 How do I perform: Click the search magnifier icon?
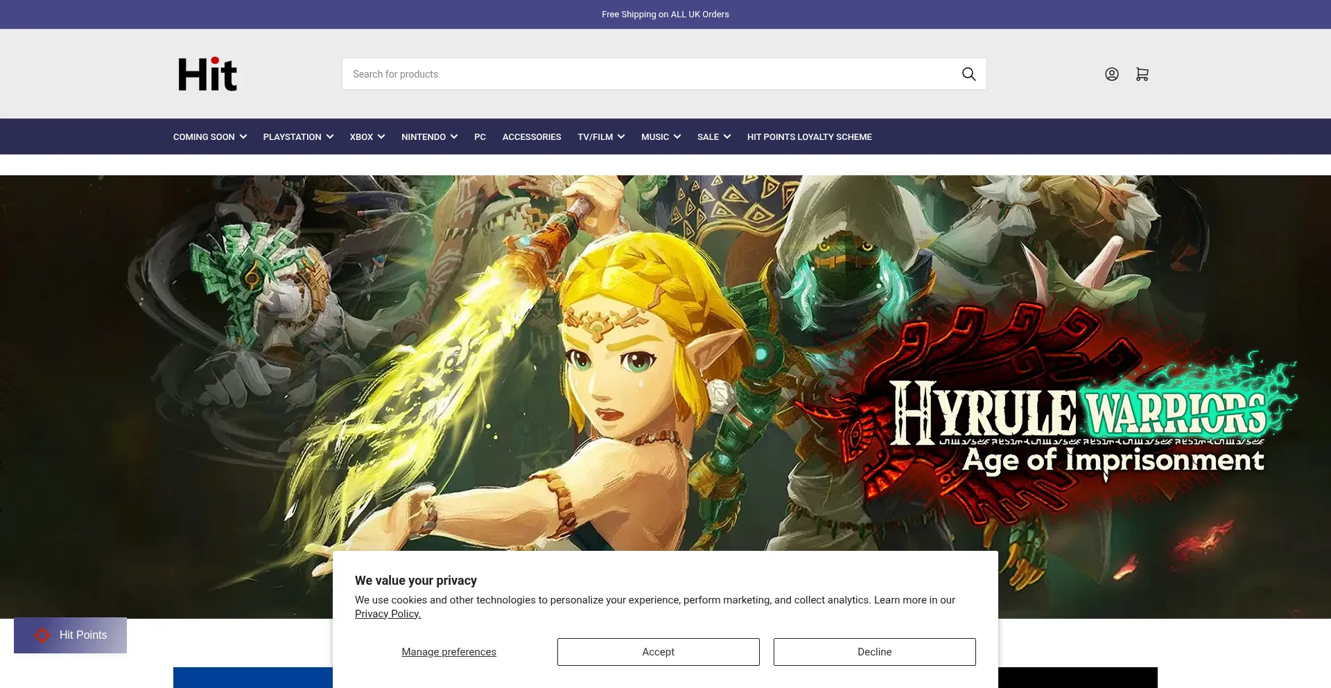click(x=968, y=74)
